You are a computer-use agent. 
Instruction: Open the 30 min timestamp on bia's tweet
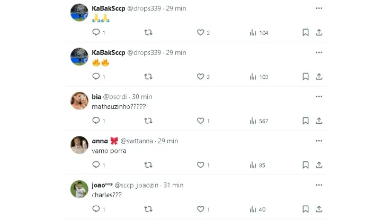142,97
